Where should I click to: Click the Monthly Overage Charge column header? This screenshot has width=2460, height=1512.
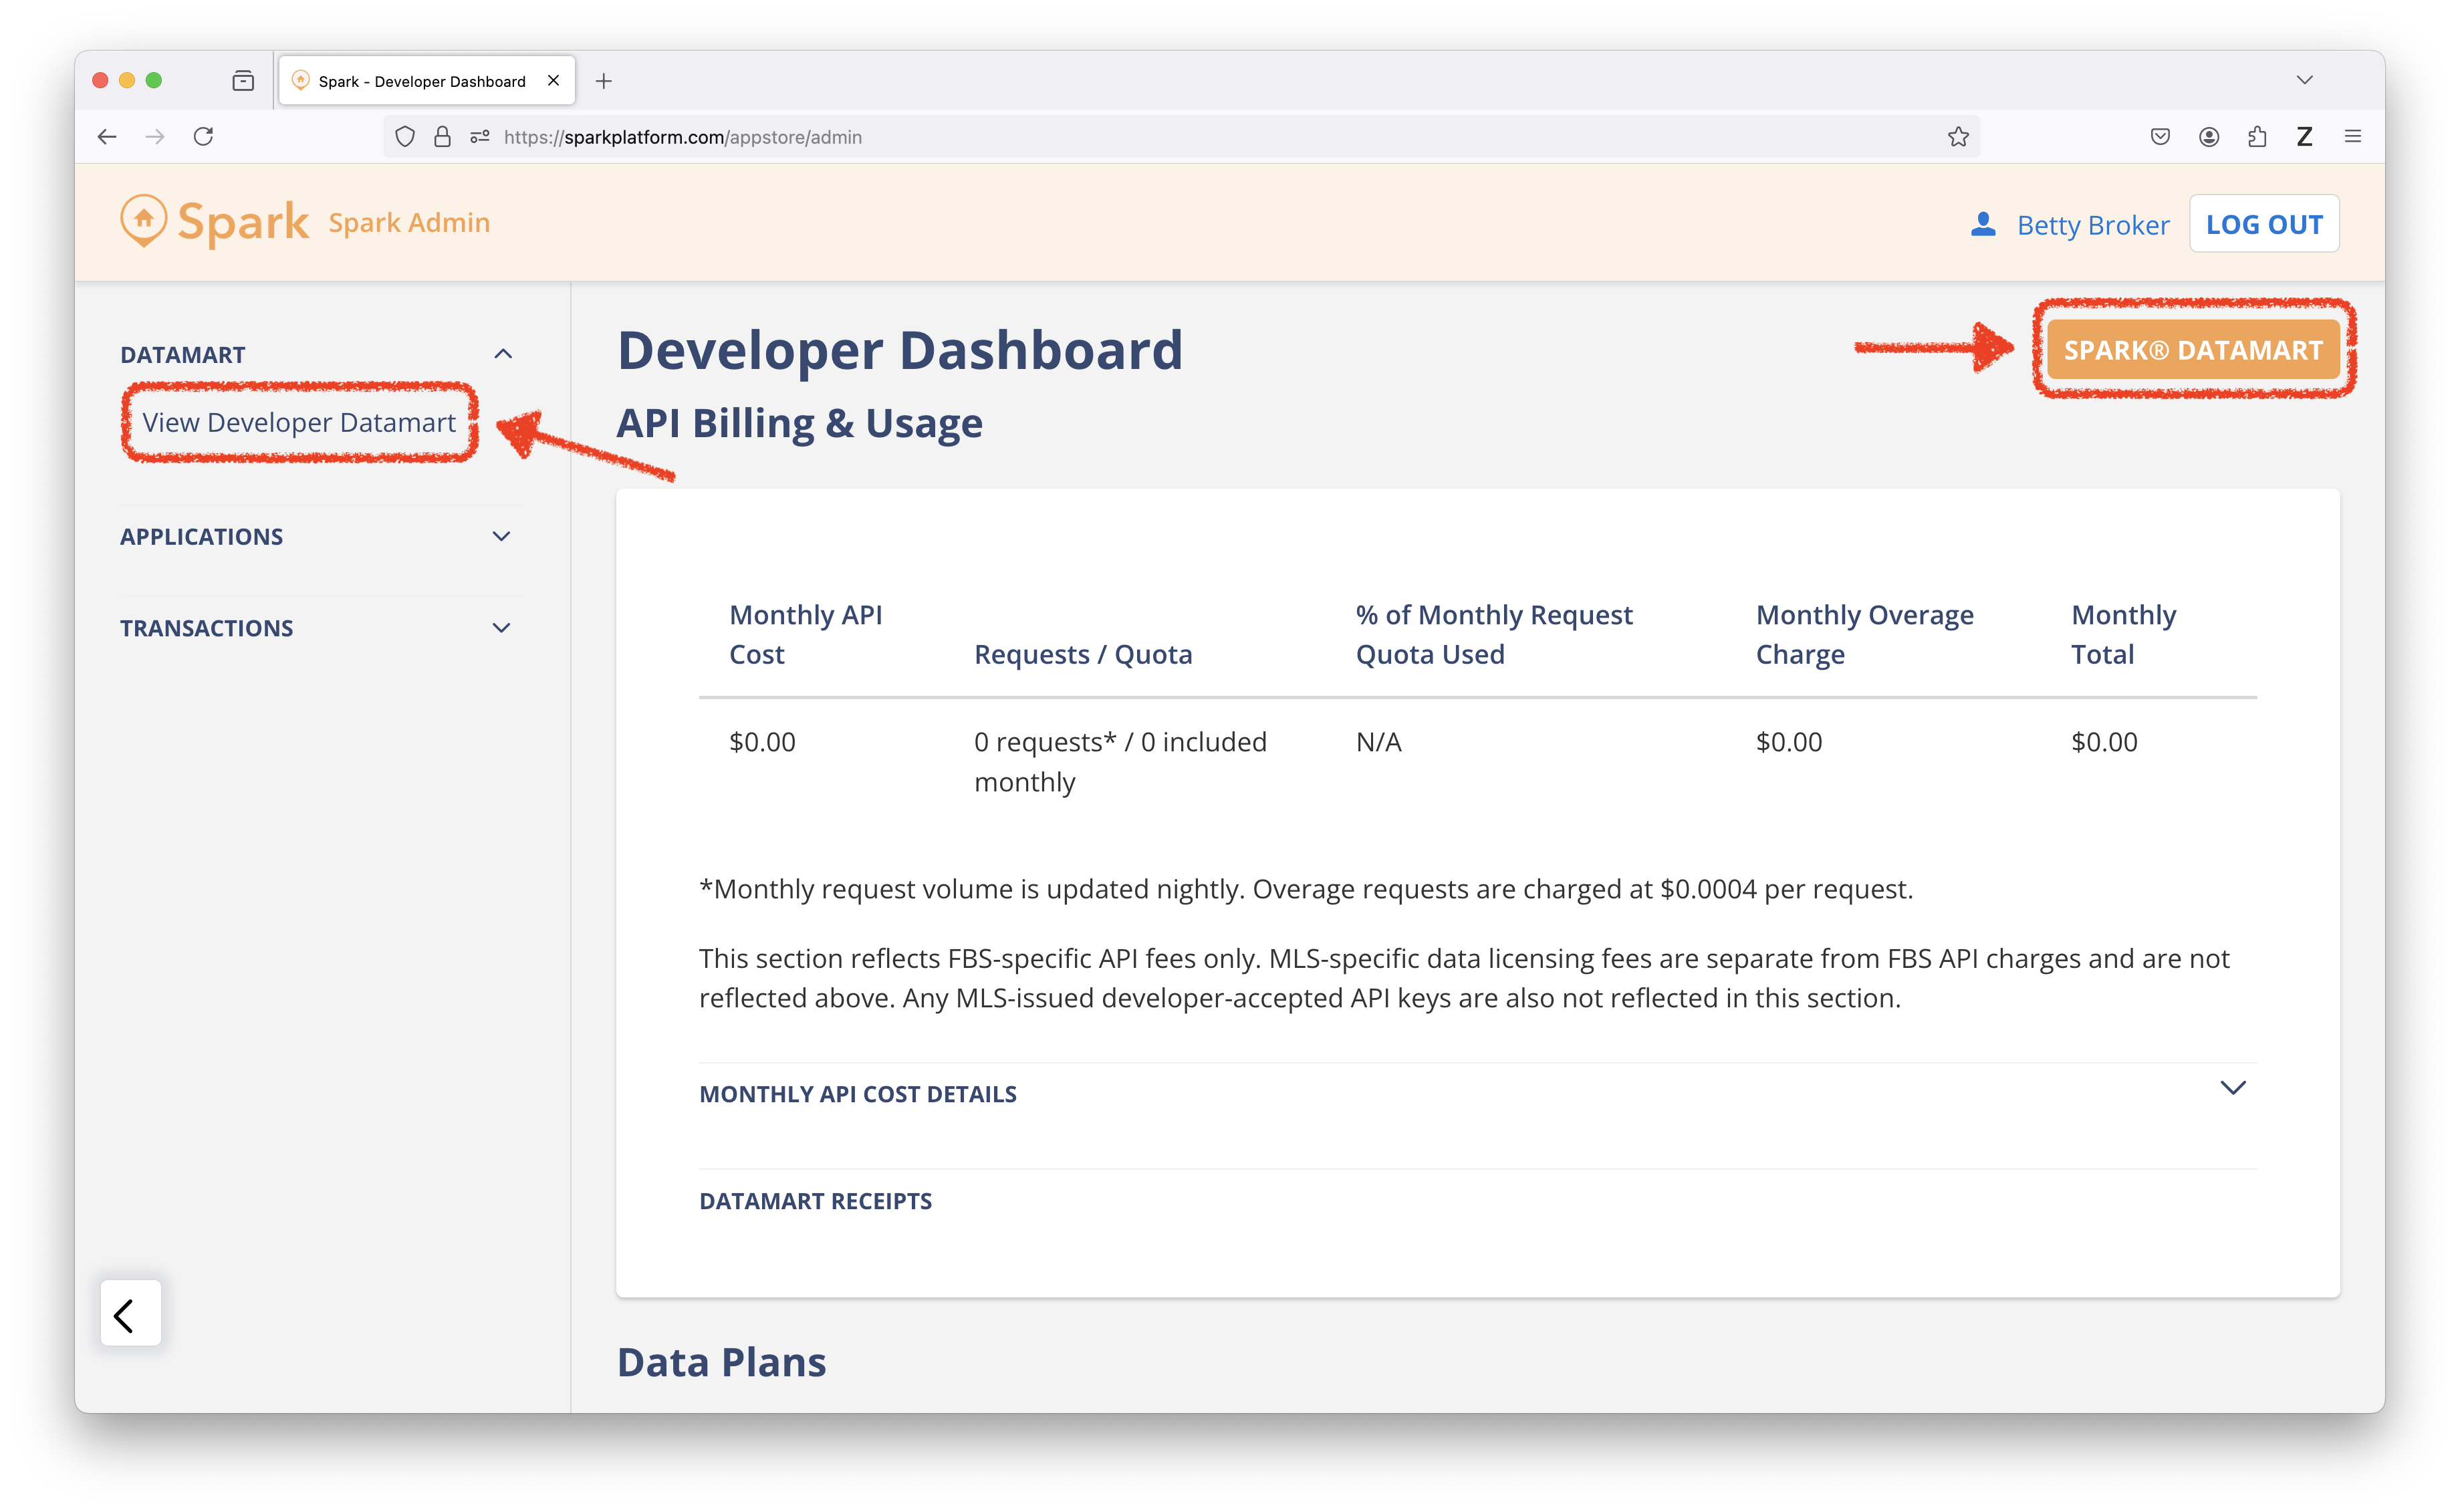(x=1865, y=634)
